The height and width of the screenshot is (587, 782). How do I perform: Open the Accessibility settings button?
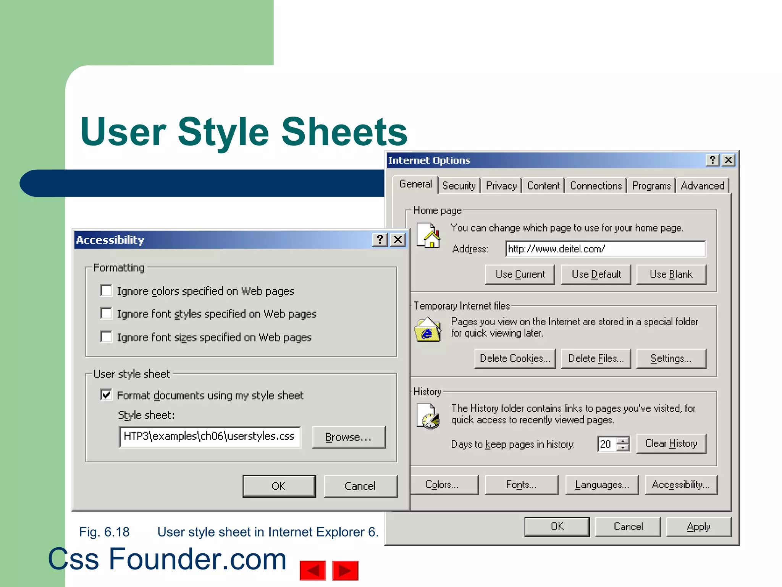681,485
